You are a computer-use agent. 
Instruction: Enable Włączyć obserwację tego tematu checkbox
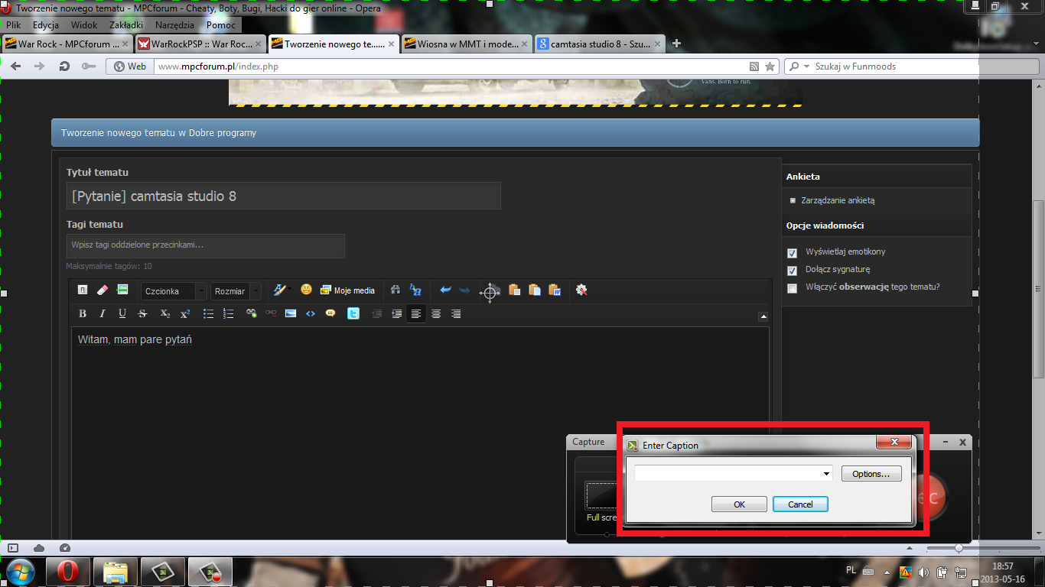[793, 289]
